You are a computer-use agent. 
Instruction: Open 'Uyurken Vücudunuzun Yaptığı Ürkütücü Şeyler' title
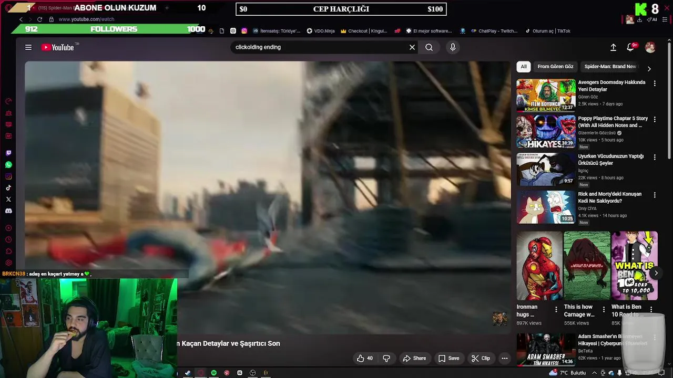tap(610, 160)
